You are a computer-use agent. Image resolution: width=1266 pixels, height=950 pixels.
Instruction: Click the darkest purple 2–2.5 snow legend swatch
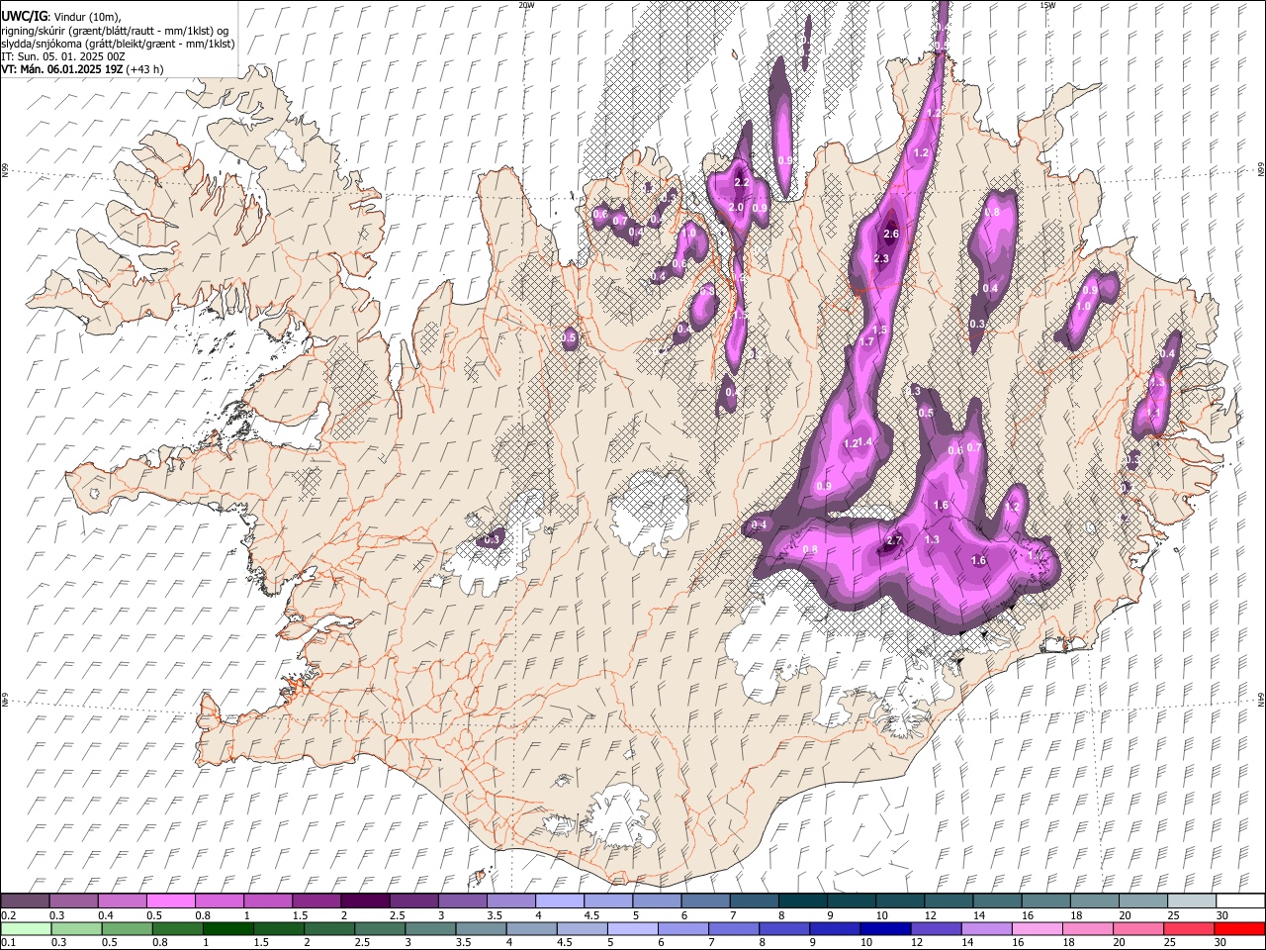364,902
